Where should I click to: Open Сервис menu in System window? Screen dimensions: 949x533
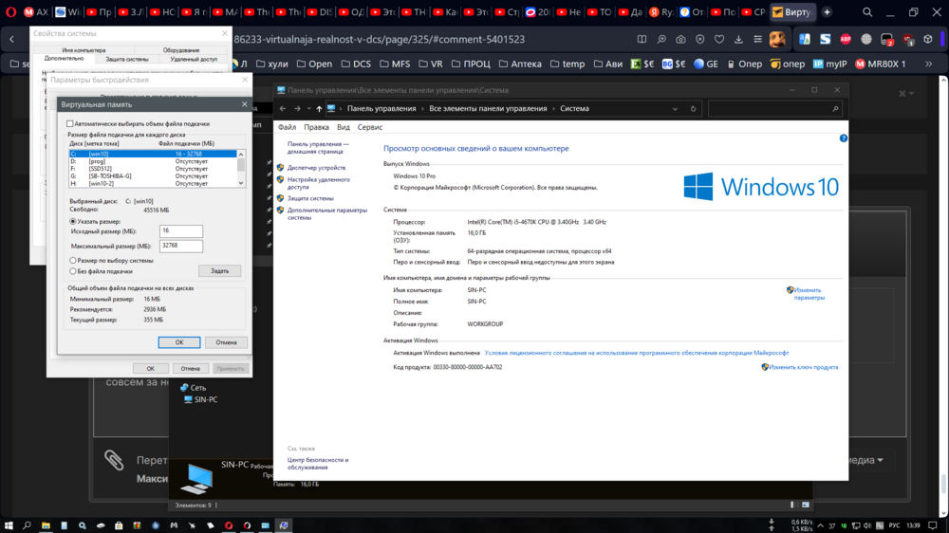(370, 127)
